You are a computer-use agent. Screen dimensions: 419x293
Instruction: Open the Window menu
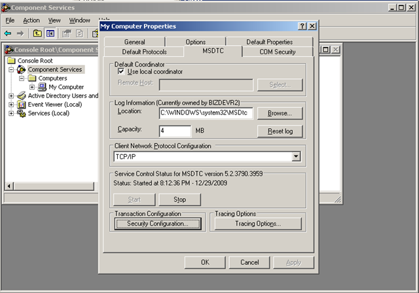pos(80,20)
